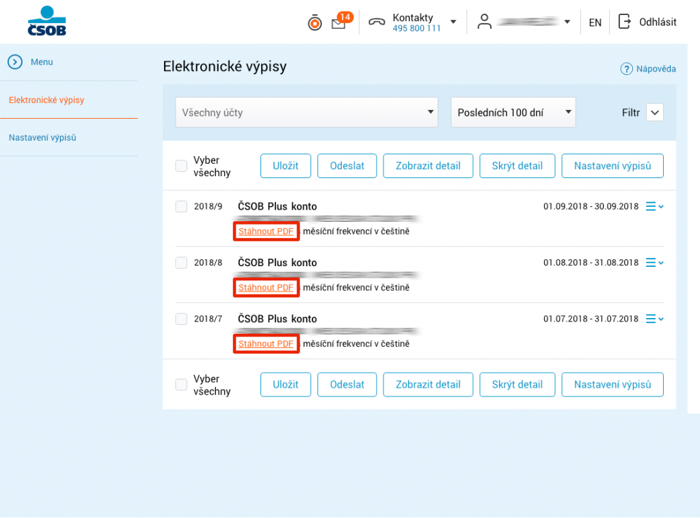Open the Všechny účty account dropdown
This screenshot has height=518, width=700.
point(306,113)
